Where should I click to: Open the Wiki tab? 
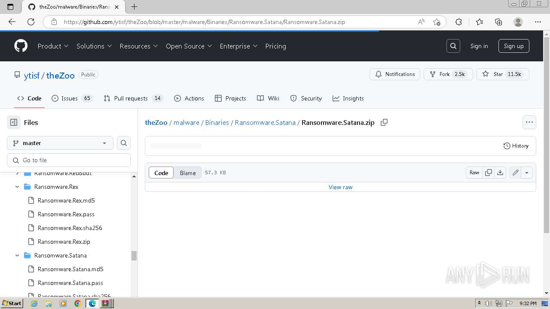coord(268,98)
